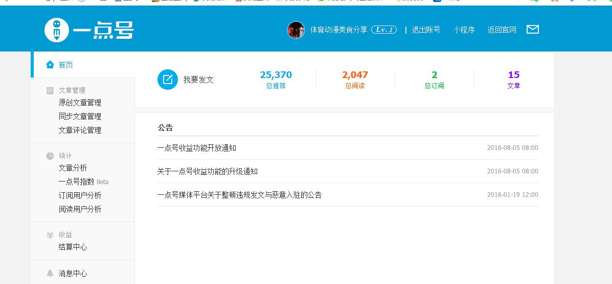
Task: Click the 文章管理 section label
Action: (x=72, y=91)
